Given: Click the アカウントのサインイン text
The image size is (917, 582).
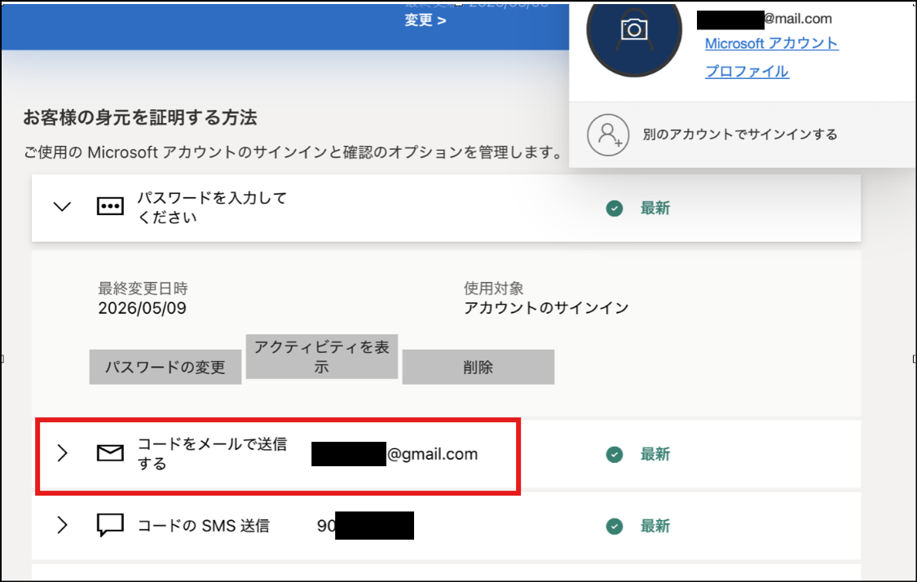Looking at the screenshot, I should coord(546,308).
